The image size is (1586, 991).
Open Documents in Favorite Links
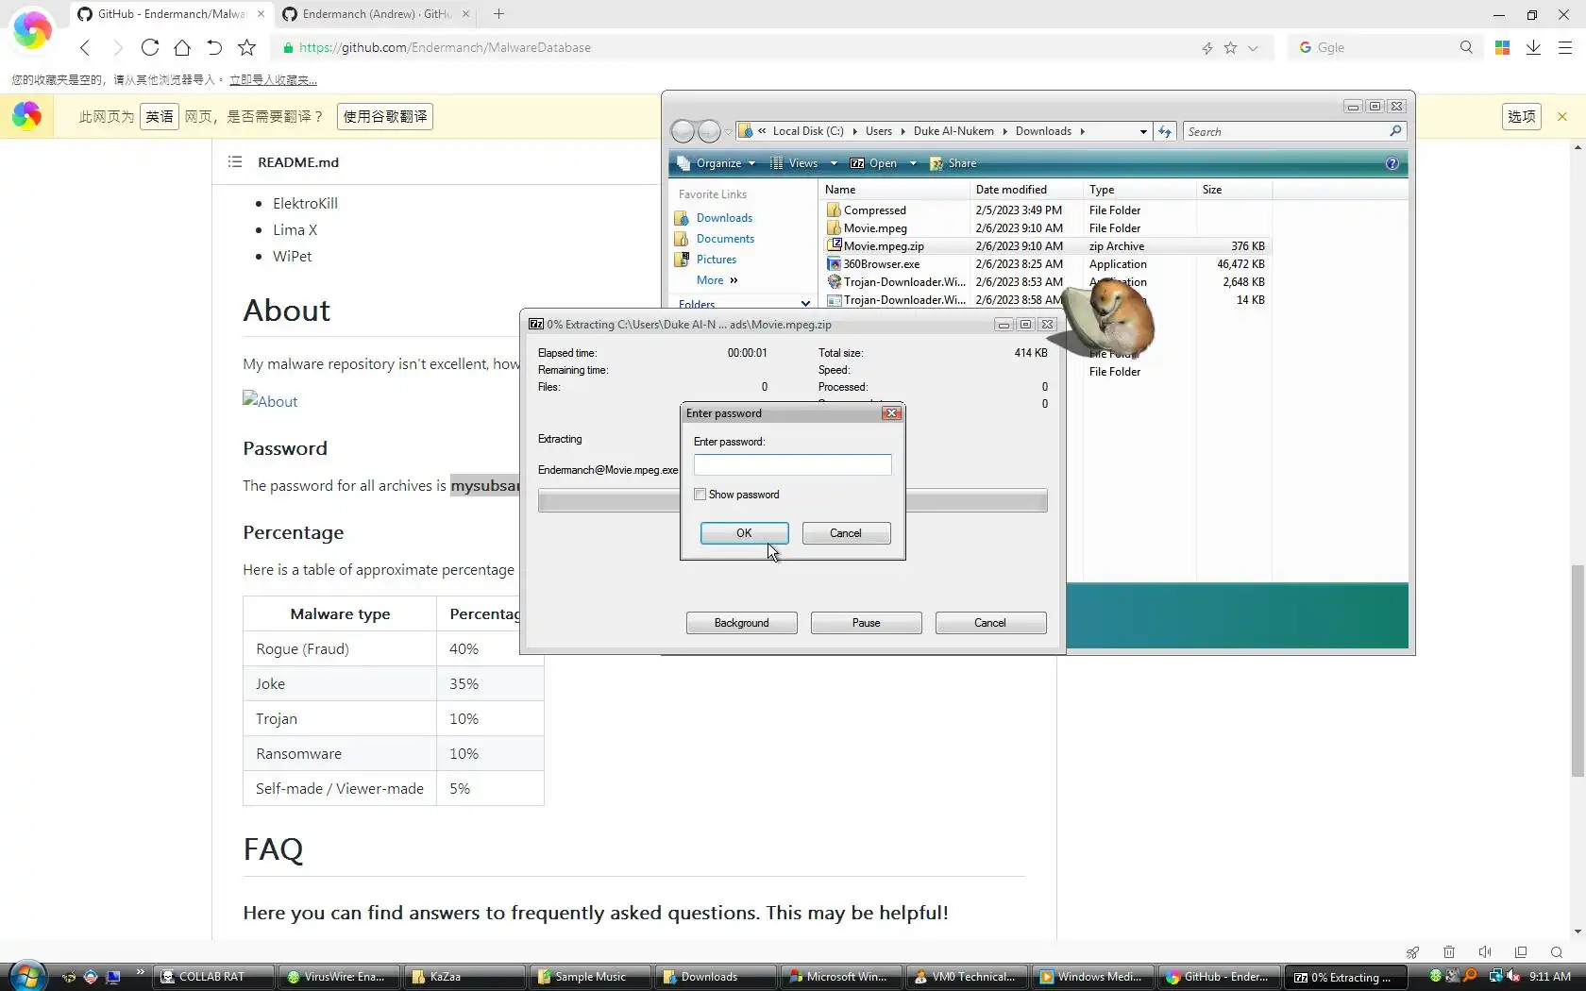pyautogui.click(x=725, y=239)
